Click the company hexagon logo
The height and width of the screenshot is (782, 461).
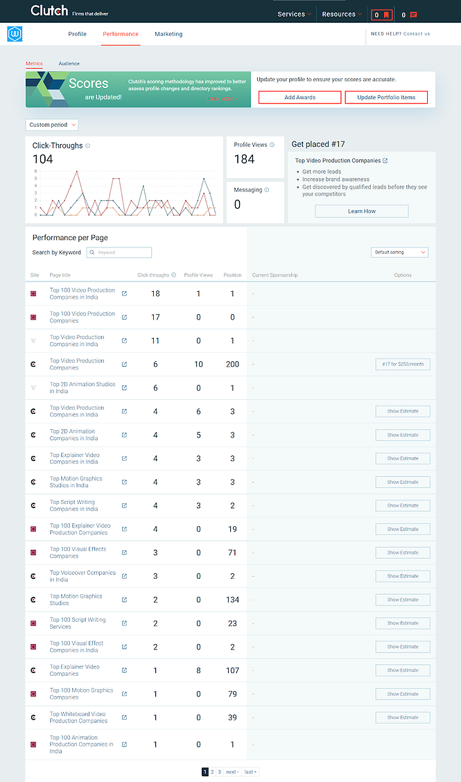click(x=15, y=35)
